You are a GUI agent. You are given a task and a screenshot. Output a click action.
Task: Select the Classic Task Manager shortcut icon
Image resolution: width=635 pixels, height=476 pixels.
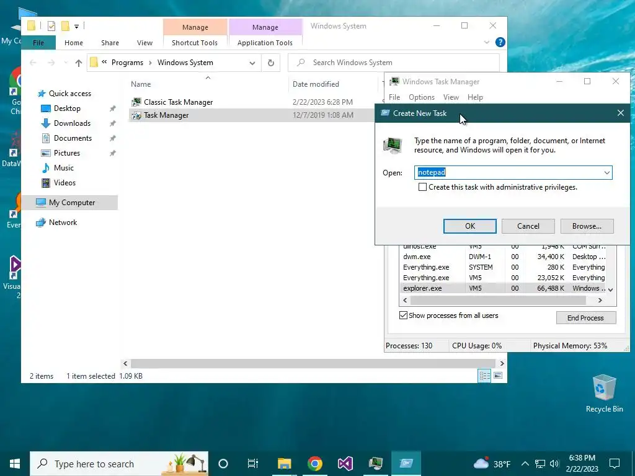[x=136, y=102]
